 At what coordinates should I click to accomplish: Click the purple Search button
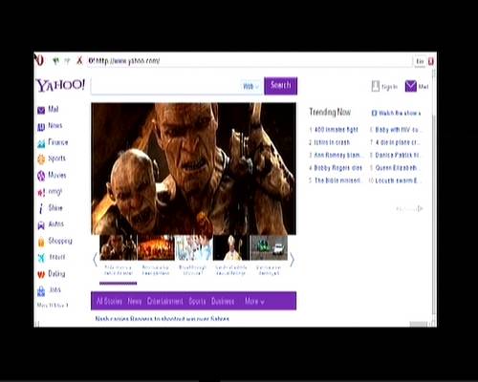tap(280, 86)
